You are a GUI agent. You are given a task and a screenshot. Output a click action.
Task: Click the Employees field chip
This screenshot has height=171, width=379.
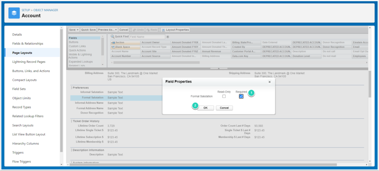point(360,56)
